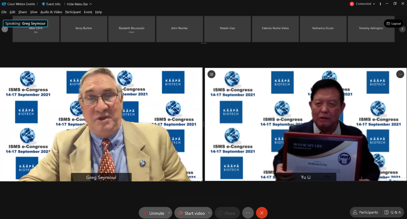Click the red leave meeting button
The height and width of the screenshot is (219, 407).
tap(262, 213)
